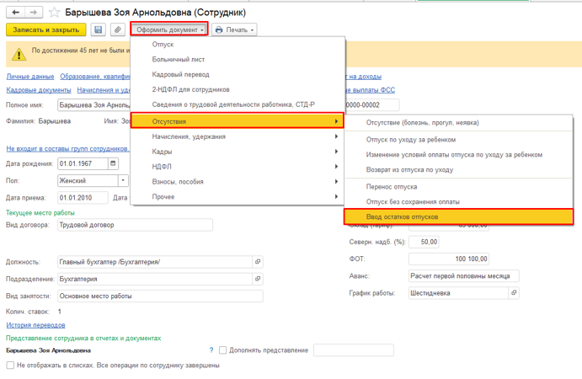Click the Дата рождения date field
This screenshot has height=379, width=582.
[x=83, y=163]
